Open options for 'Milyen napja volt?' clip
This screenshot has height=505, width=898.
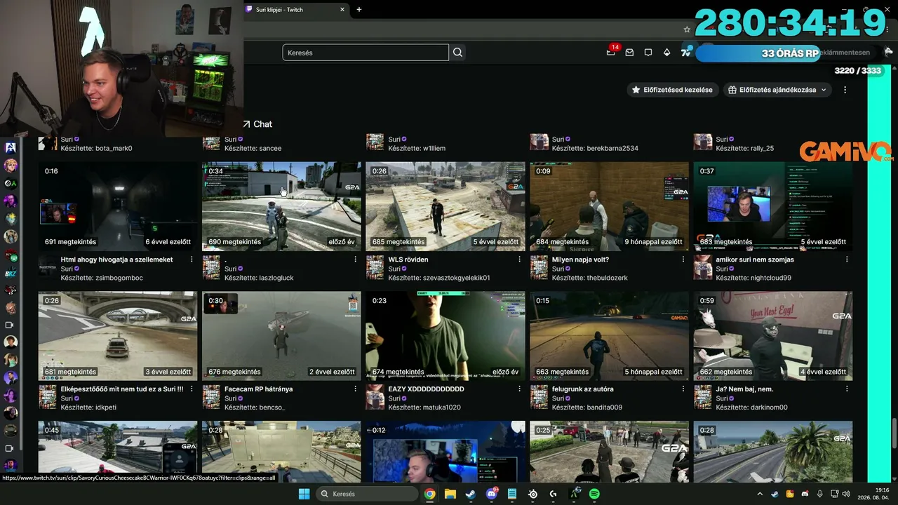pos(683,260)
